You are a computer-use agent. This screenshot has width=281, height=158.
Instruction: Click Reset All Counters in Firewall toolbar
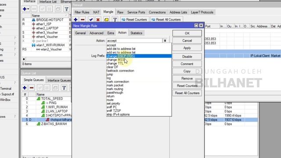tap(166, 19)
